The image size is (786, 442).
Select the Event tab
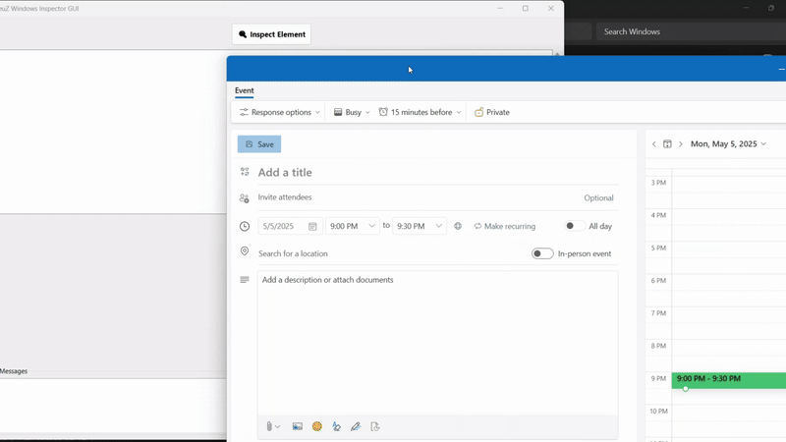click(x=244, y=90)
